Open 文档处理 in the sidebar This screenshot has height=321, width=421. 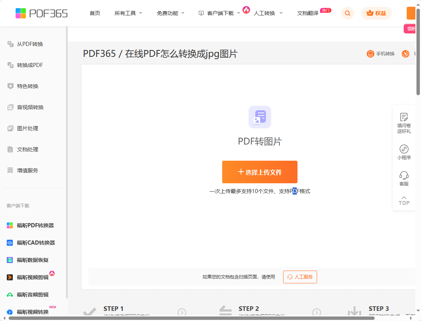tap(27, 149)
